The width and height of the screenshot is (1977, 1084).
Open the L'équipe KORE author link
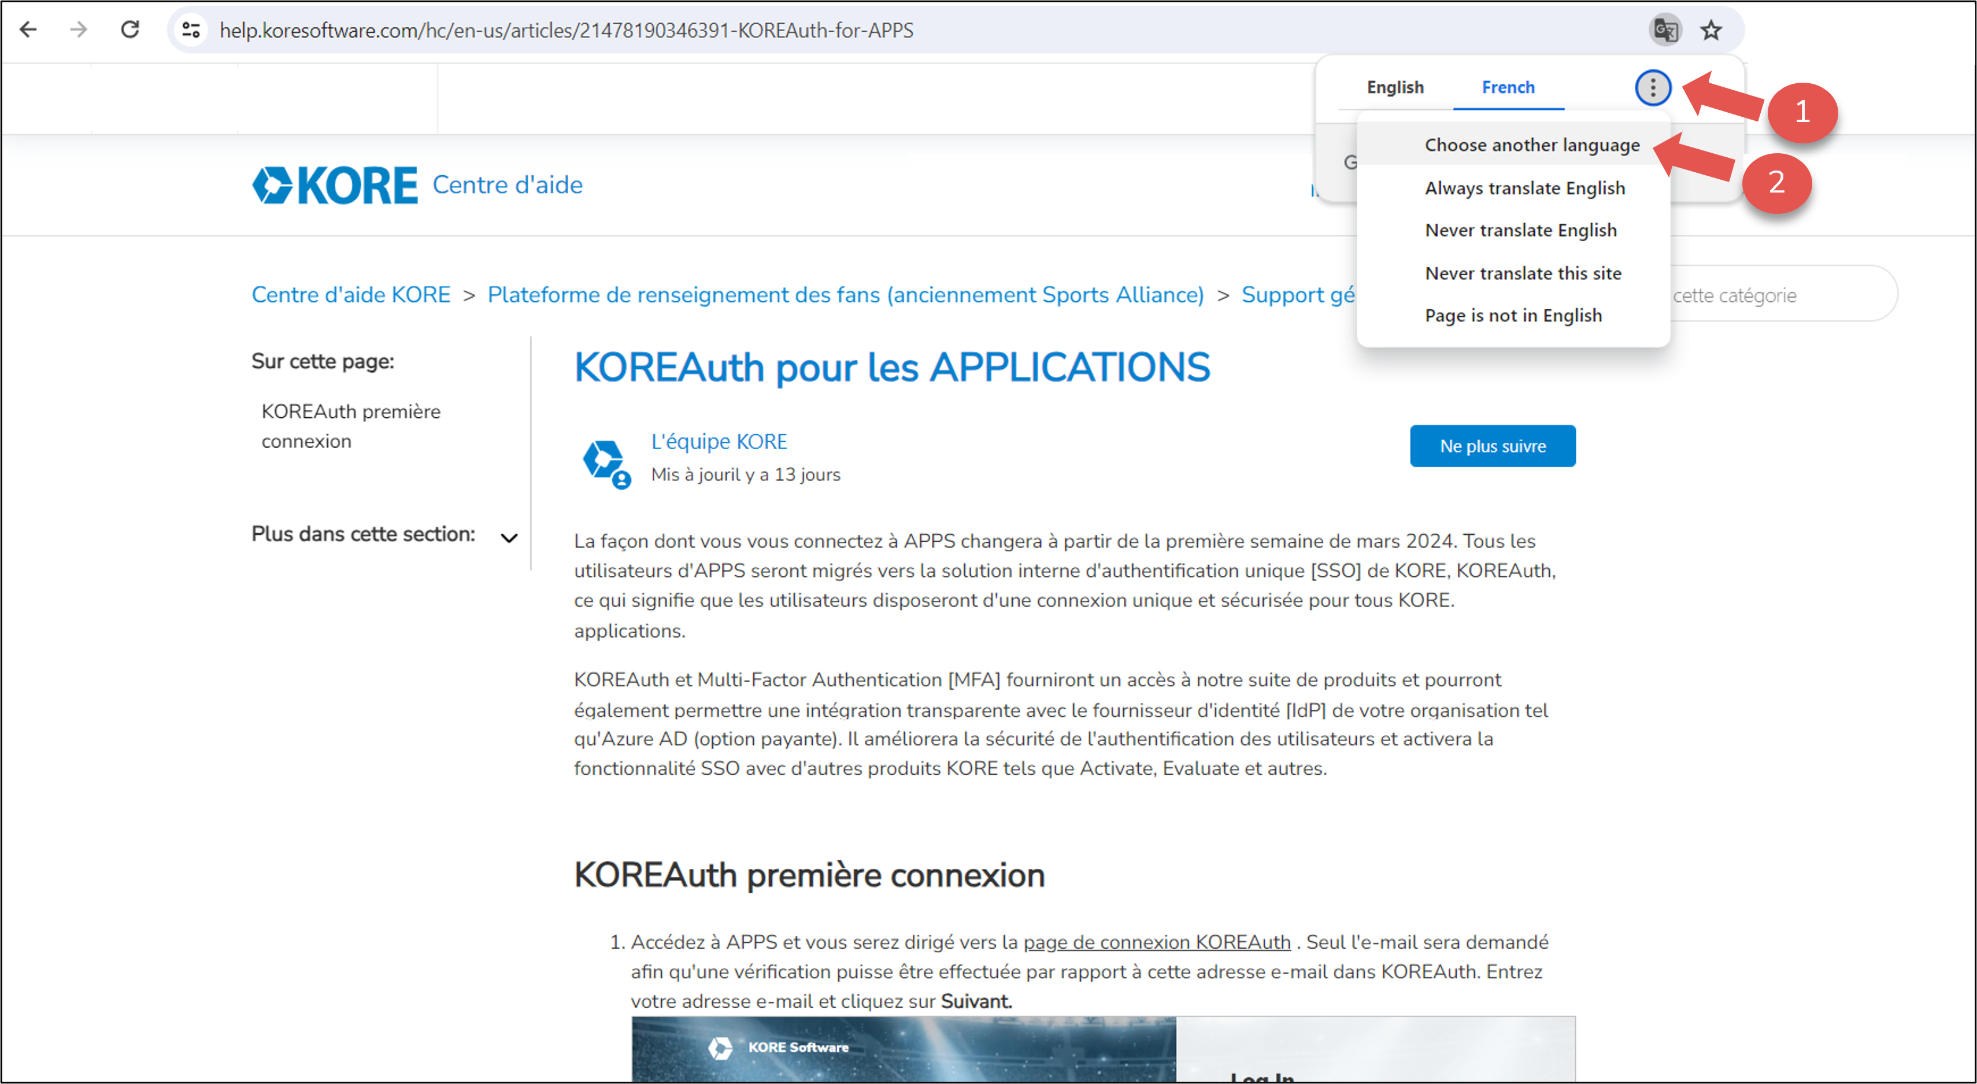click(719, 442)
